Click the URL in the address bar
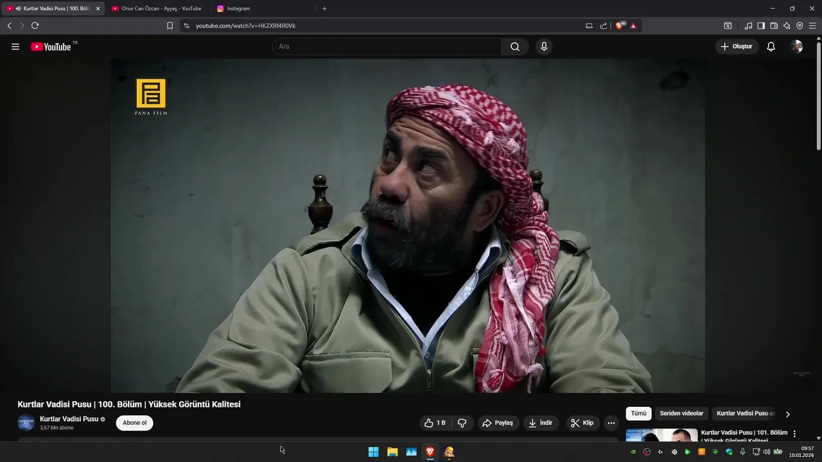 point(245,26)
